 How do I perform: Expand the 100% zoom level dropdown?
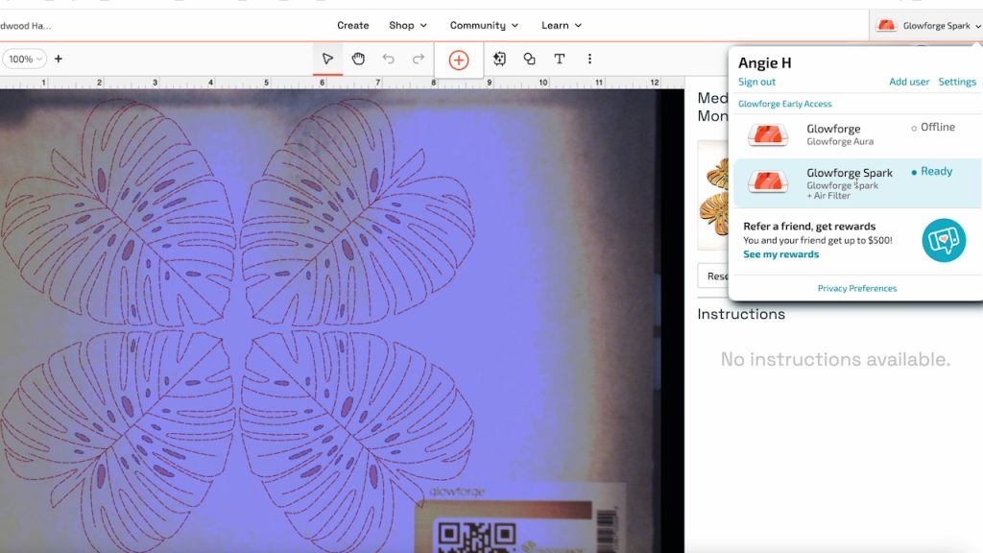24,59
